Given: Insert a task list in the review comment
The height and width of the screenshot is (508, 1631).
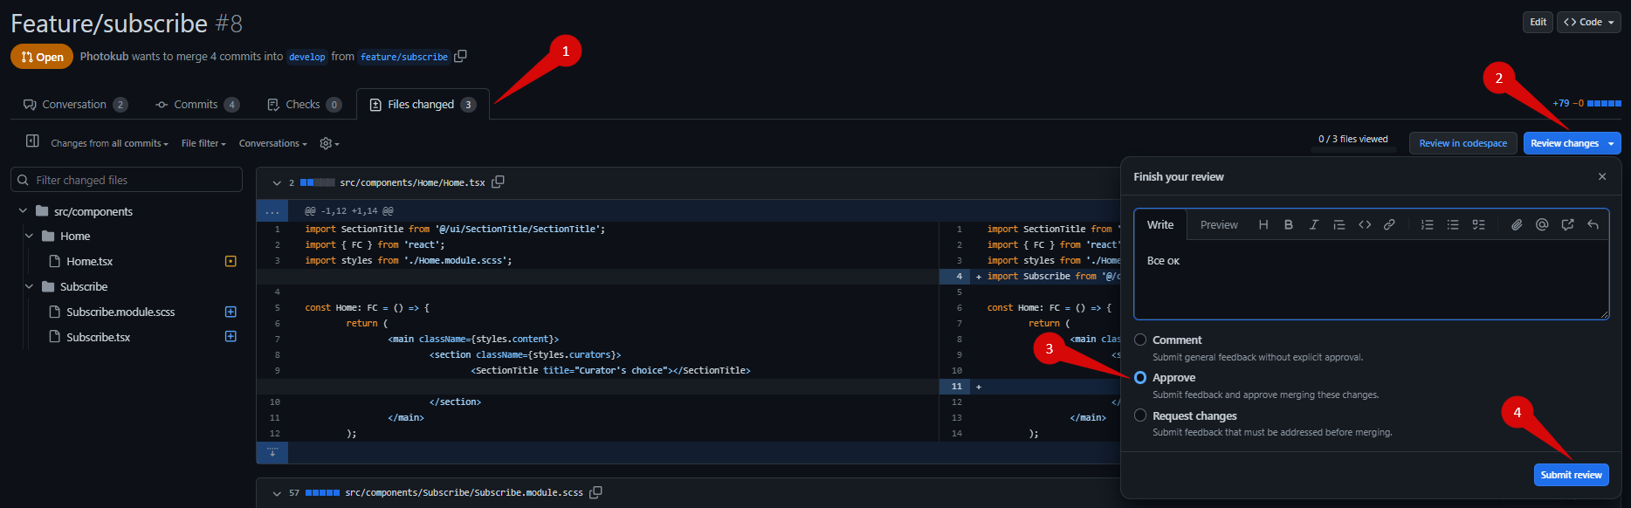Looking at the screenshot, I should point(1478,224).
